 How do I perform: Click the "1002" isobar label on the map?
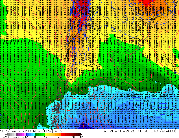point(150,117)
